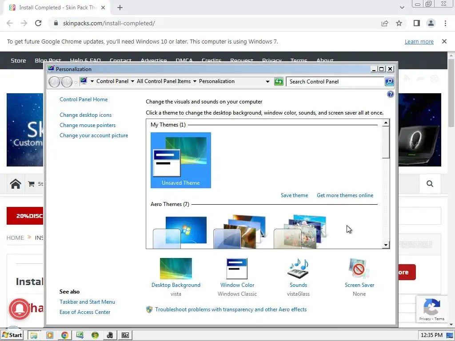Open the Personalization help icon
This screenshot has width=455, height=341.
click(x=390, y=94)
